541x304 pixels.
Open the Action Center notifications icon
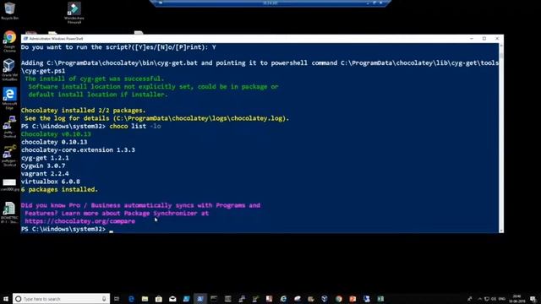533,299
